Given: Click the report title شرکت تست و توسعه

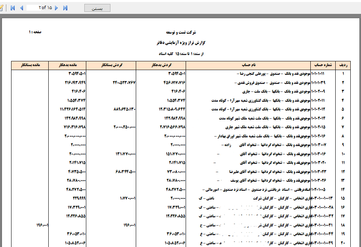Looking at the screenshot, I should point(181,32).
